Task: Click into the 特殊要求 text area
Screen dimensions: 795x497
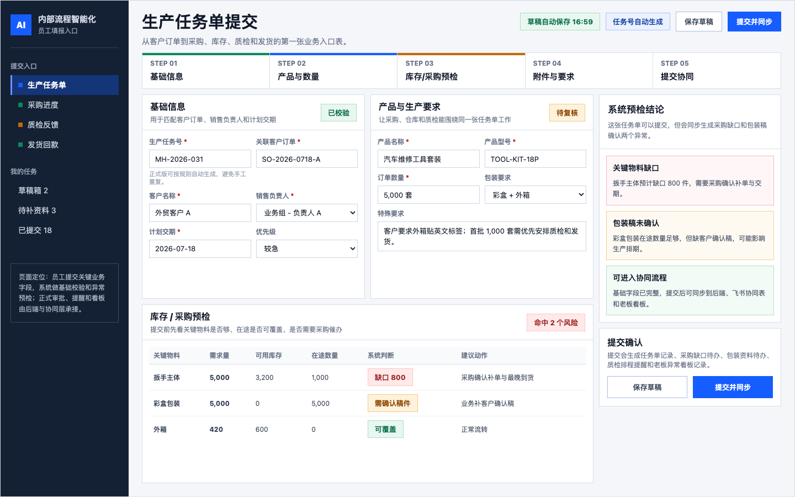Action: [482, 236]
